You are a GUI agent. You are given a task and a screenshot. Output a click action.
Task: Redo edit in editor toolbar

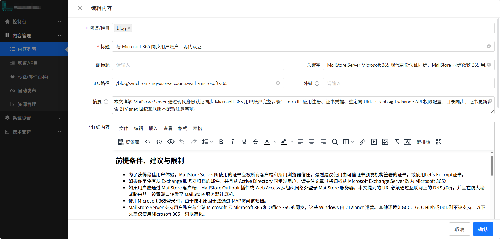(194, 142)
